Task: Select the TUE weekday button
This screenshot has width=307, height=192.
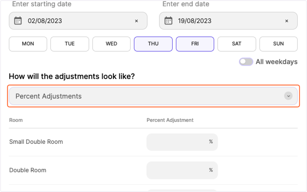Action: pos(70,44)
